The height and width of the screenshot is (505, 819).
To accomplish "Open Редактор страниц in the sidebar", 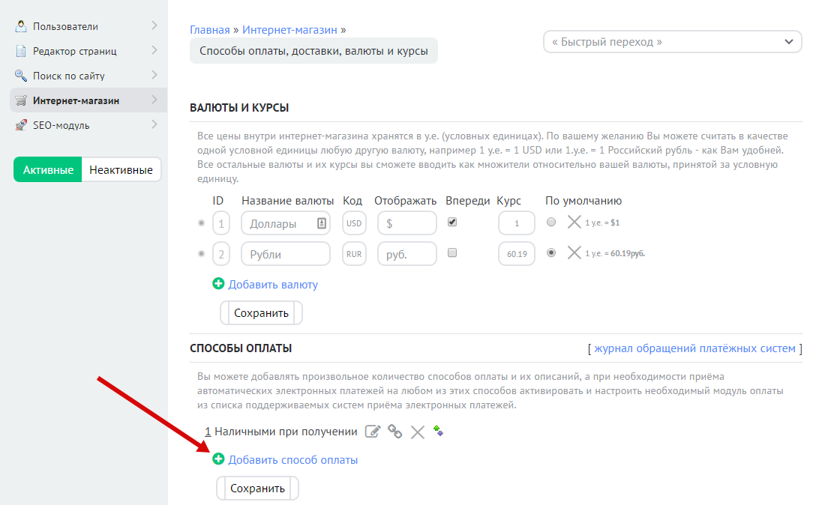I will tap(74, 51).
